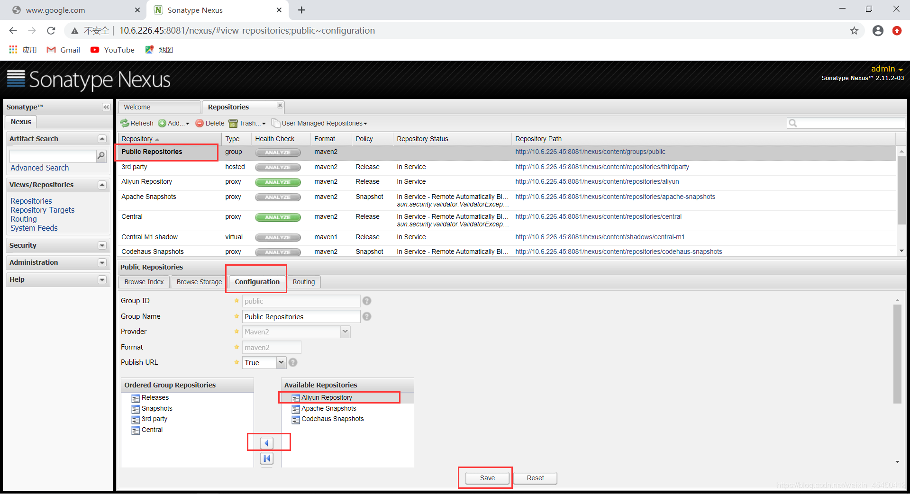Bookmark this page with star icon
Screen dimensions: 910x494
click(x=854, y=31)
